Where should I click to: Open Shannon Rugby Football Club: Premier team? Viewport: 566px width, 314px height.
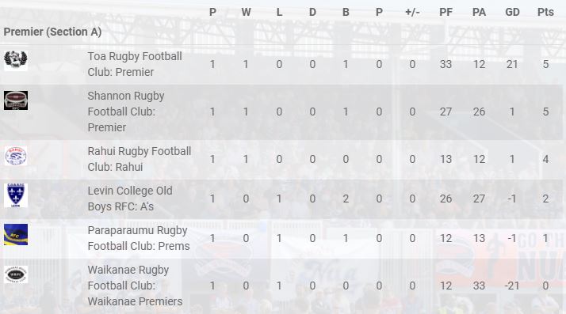[126, 112]
